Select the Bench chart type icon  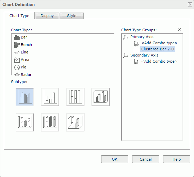17,45
